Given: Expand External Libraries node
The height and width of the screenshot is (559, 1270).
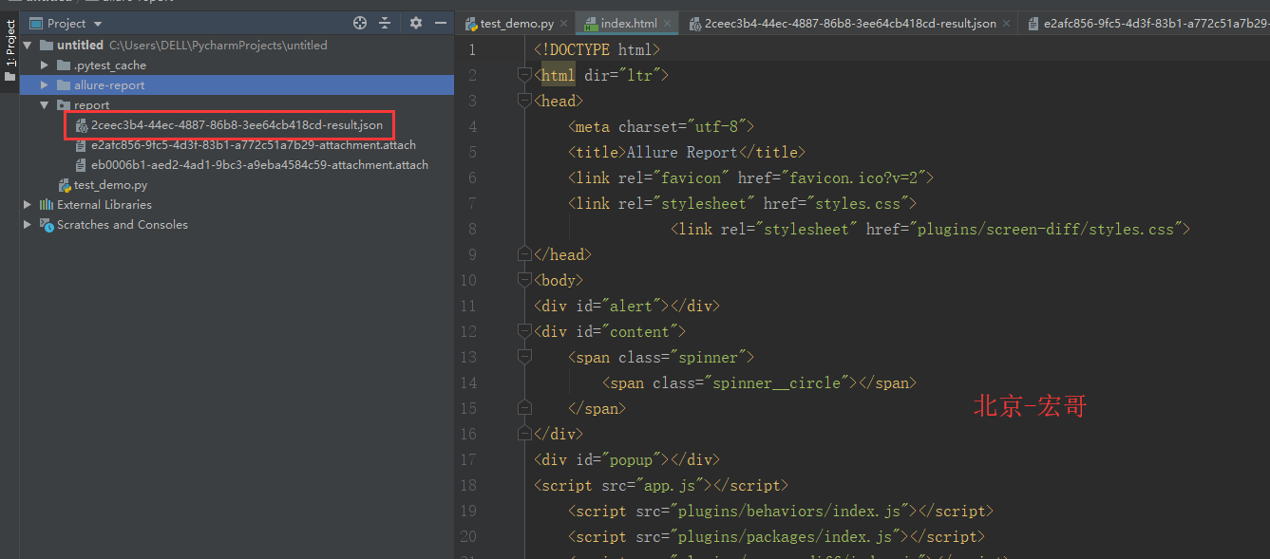Looking at the screenshot, I should click(x=27, y=205).
